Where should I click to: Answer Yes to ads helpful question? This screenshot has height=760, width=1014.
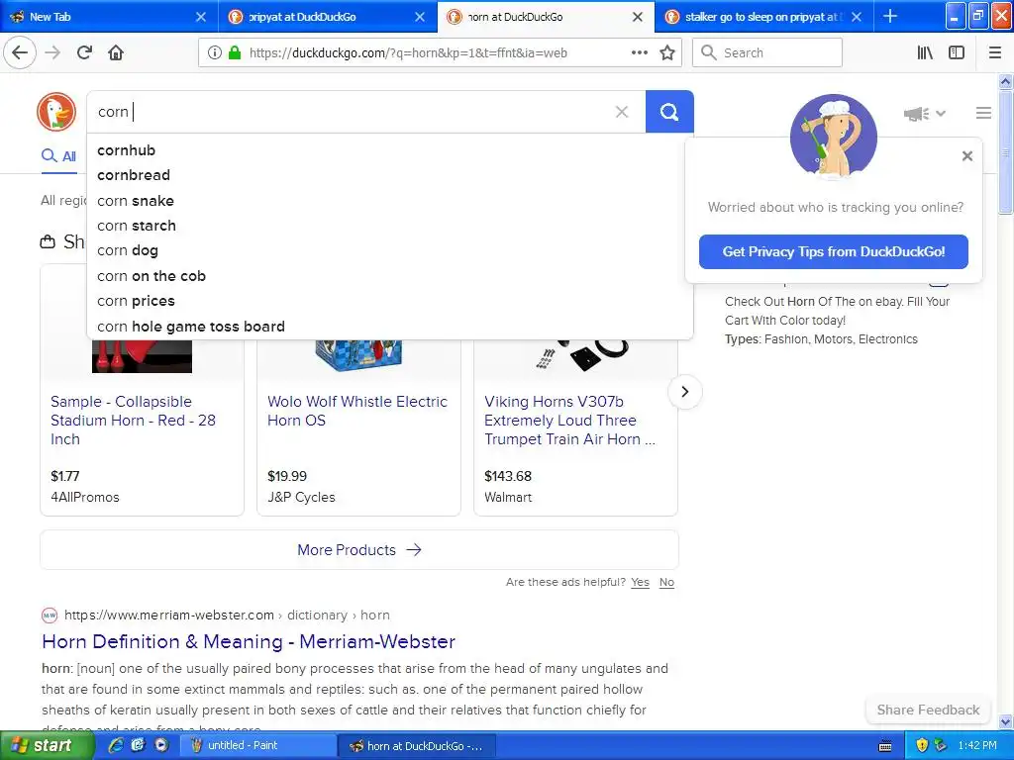click(x=640, y=582)
